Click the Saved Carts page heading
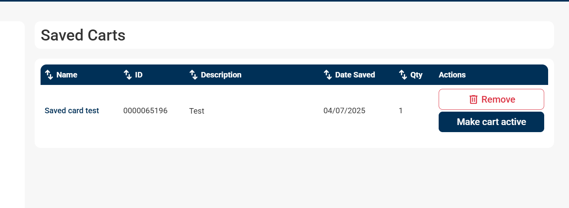 pos(83,35)
